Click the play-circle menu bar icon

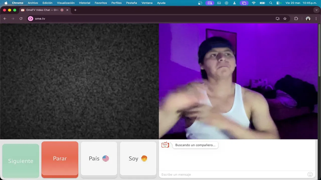(x=226, y=3)
